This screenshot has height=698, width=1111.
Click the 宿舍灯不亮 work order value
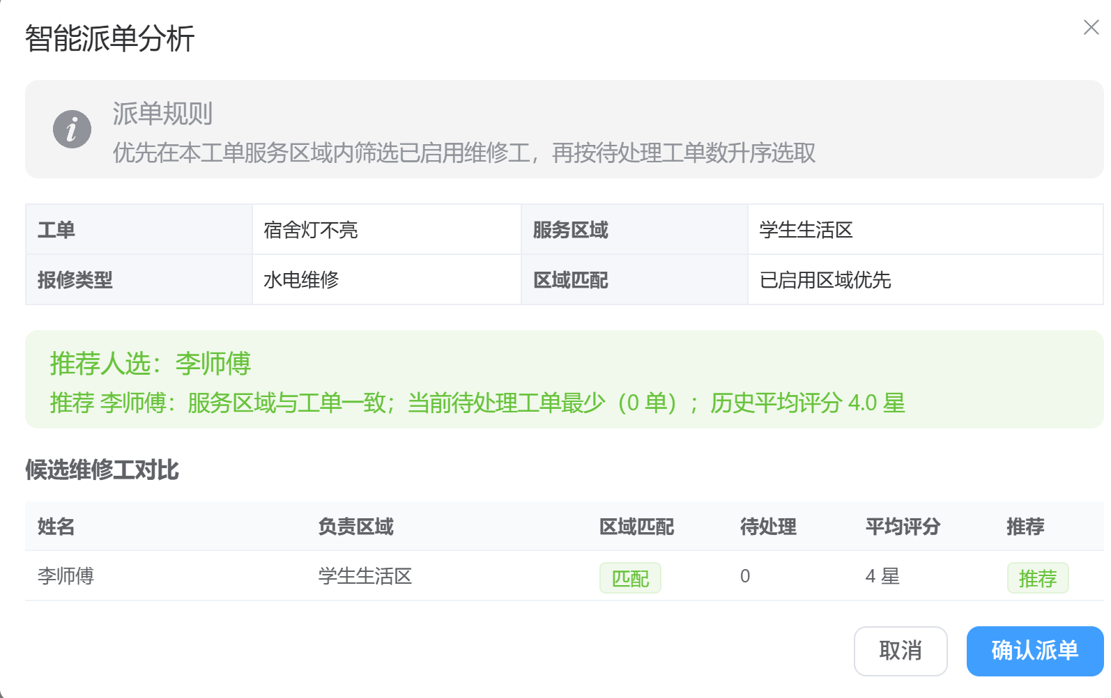pyautogui.click(x=311, y=230)
